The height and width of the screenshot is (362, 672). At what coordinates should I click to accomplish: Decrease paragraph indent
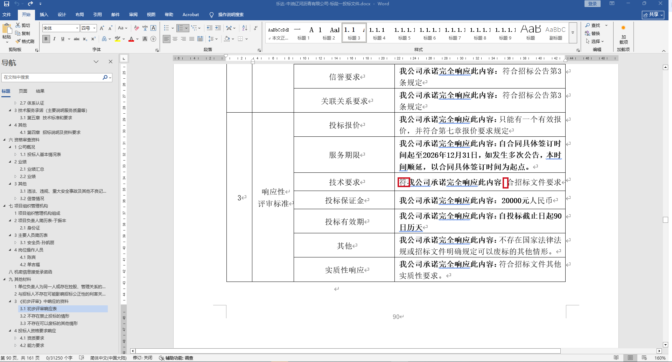(x=210, y=28)
